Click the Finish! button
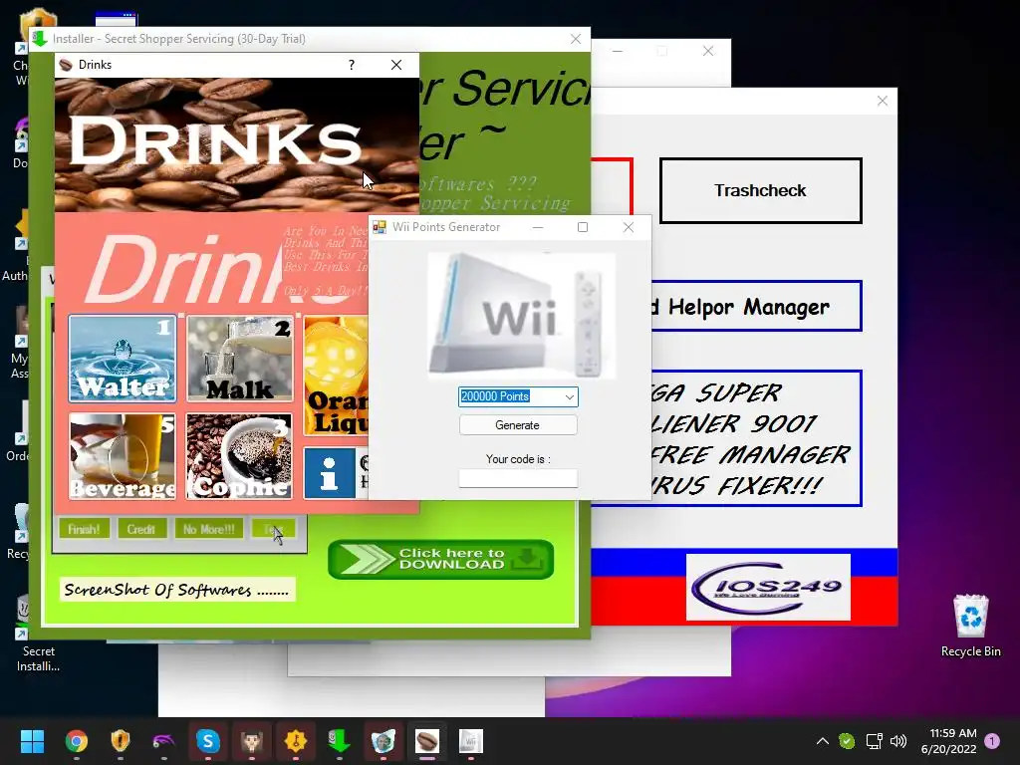 pyautogui.click(x=84, y=529)
